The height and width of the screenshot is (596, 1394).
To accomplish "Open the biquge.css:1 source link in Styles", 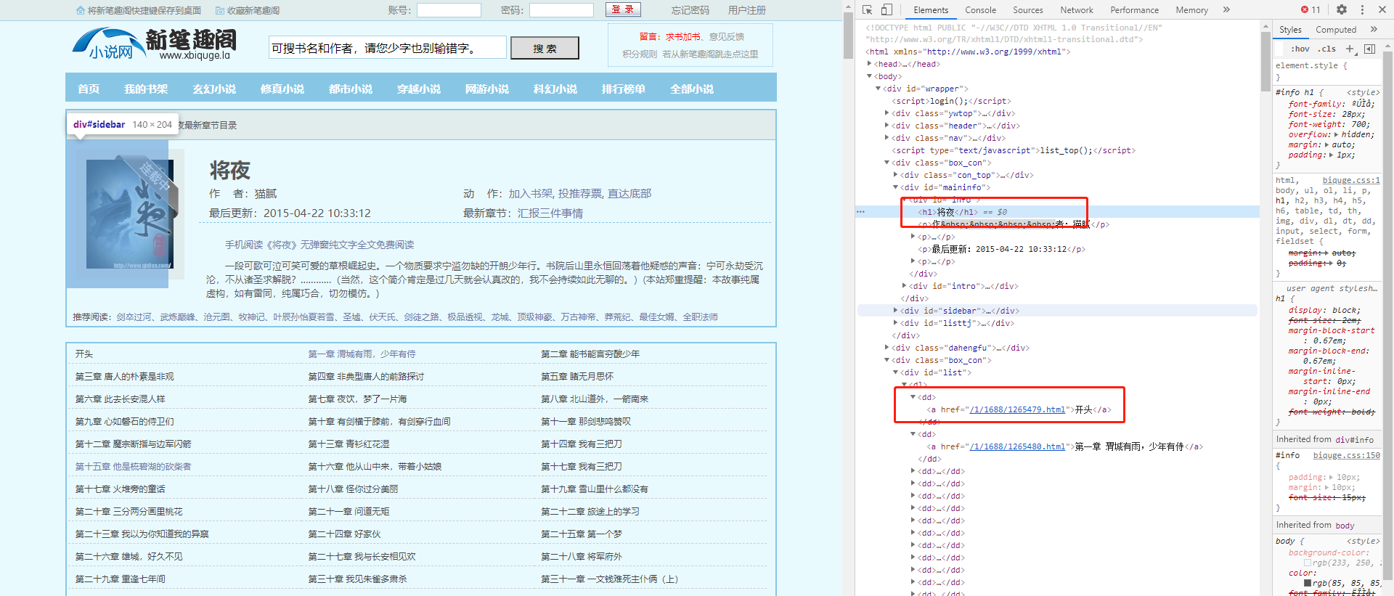I will [x=1351, y=180].
